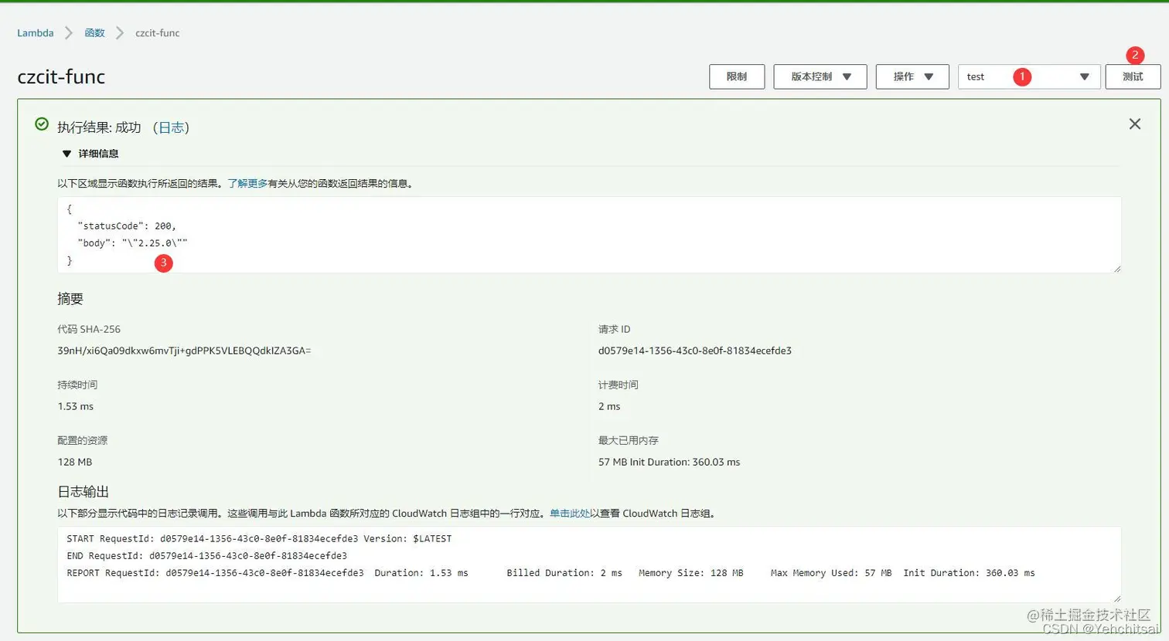This screenshot has height=641, width=1169.
Task: Click the green success check icon
Action: tap(42, 124)
